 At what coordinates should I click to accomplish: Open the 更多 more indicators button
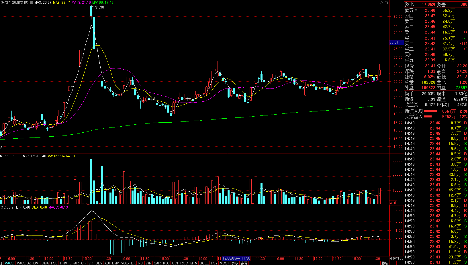235,263
